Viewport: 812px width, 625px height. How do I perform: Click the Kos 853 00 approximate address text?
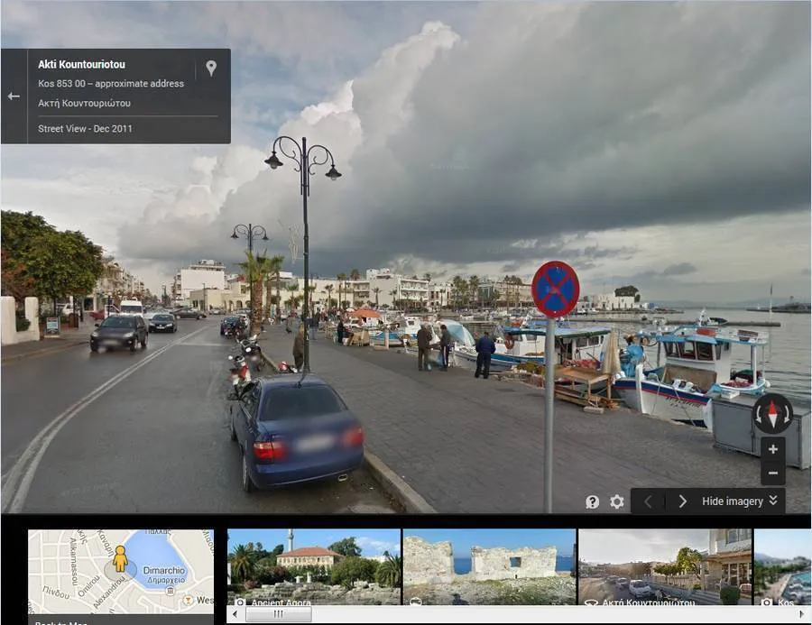(x=111, y=83)
